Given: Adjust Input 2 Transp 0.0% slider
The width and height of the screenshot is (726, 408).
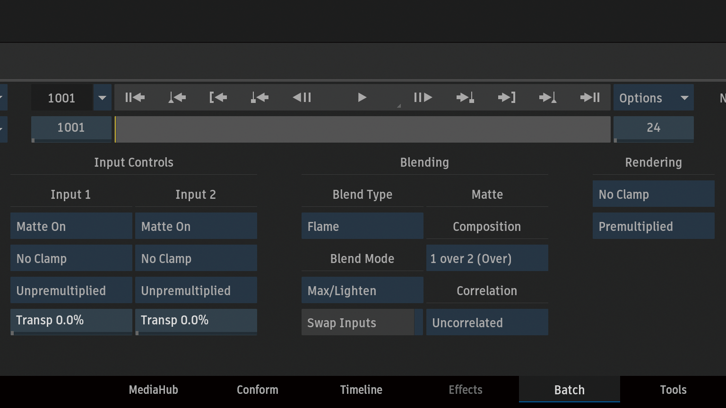Looking at the screenshot, I should [x=196, y=322].
